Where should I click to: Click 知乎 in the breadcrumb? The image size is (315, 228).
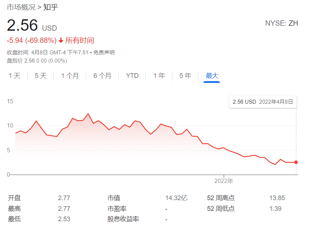pyautogui.click(x=50, y=7)
